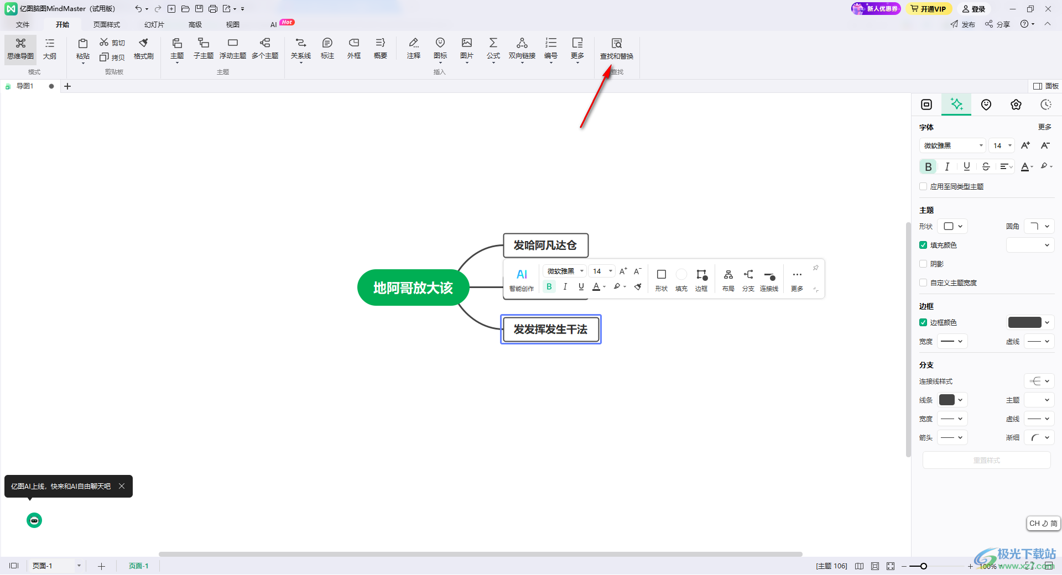1062x575 pixels.
Task: Click the Share button (分享)
Action: [998, 24]
